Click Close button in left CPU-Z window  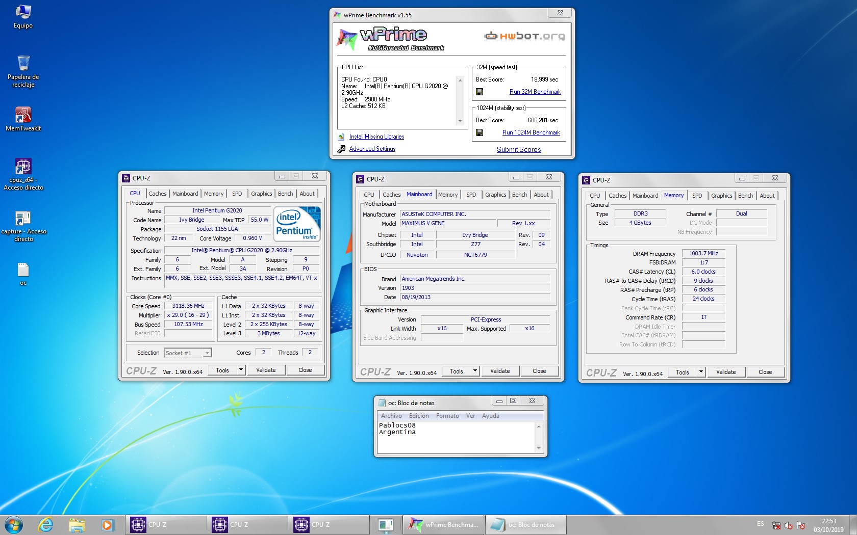click(305, 370)
